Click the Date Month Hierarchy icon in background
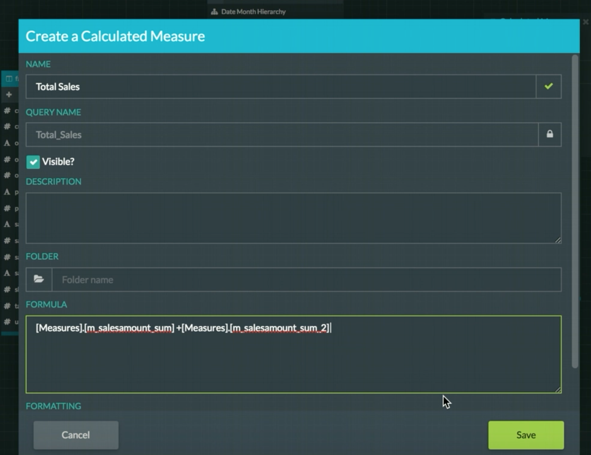The image size is (591, 455). click(x=215, y=12)
